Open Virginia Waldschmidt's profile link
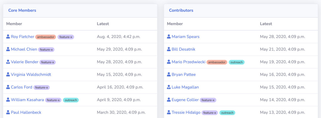321x118 pixels. [x=31, y=74]
